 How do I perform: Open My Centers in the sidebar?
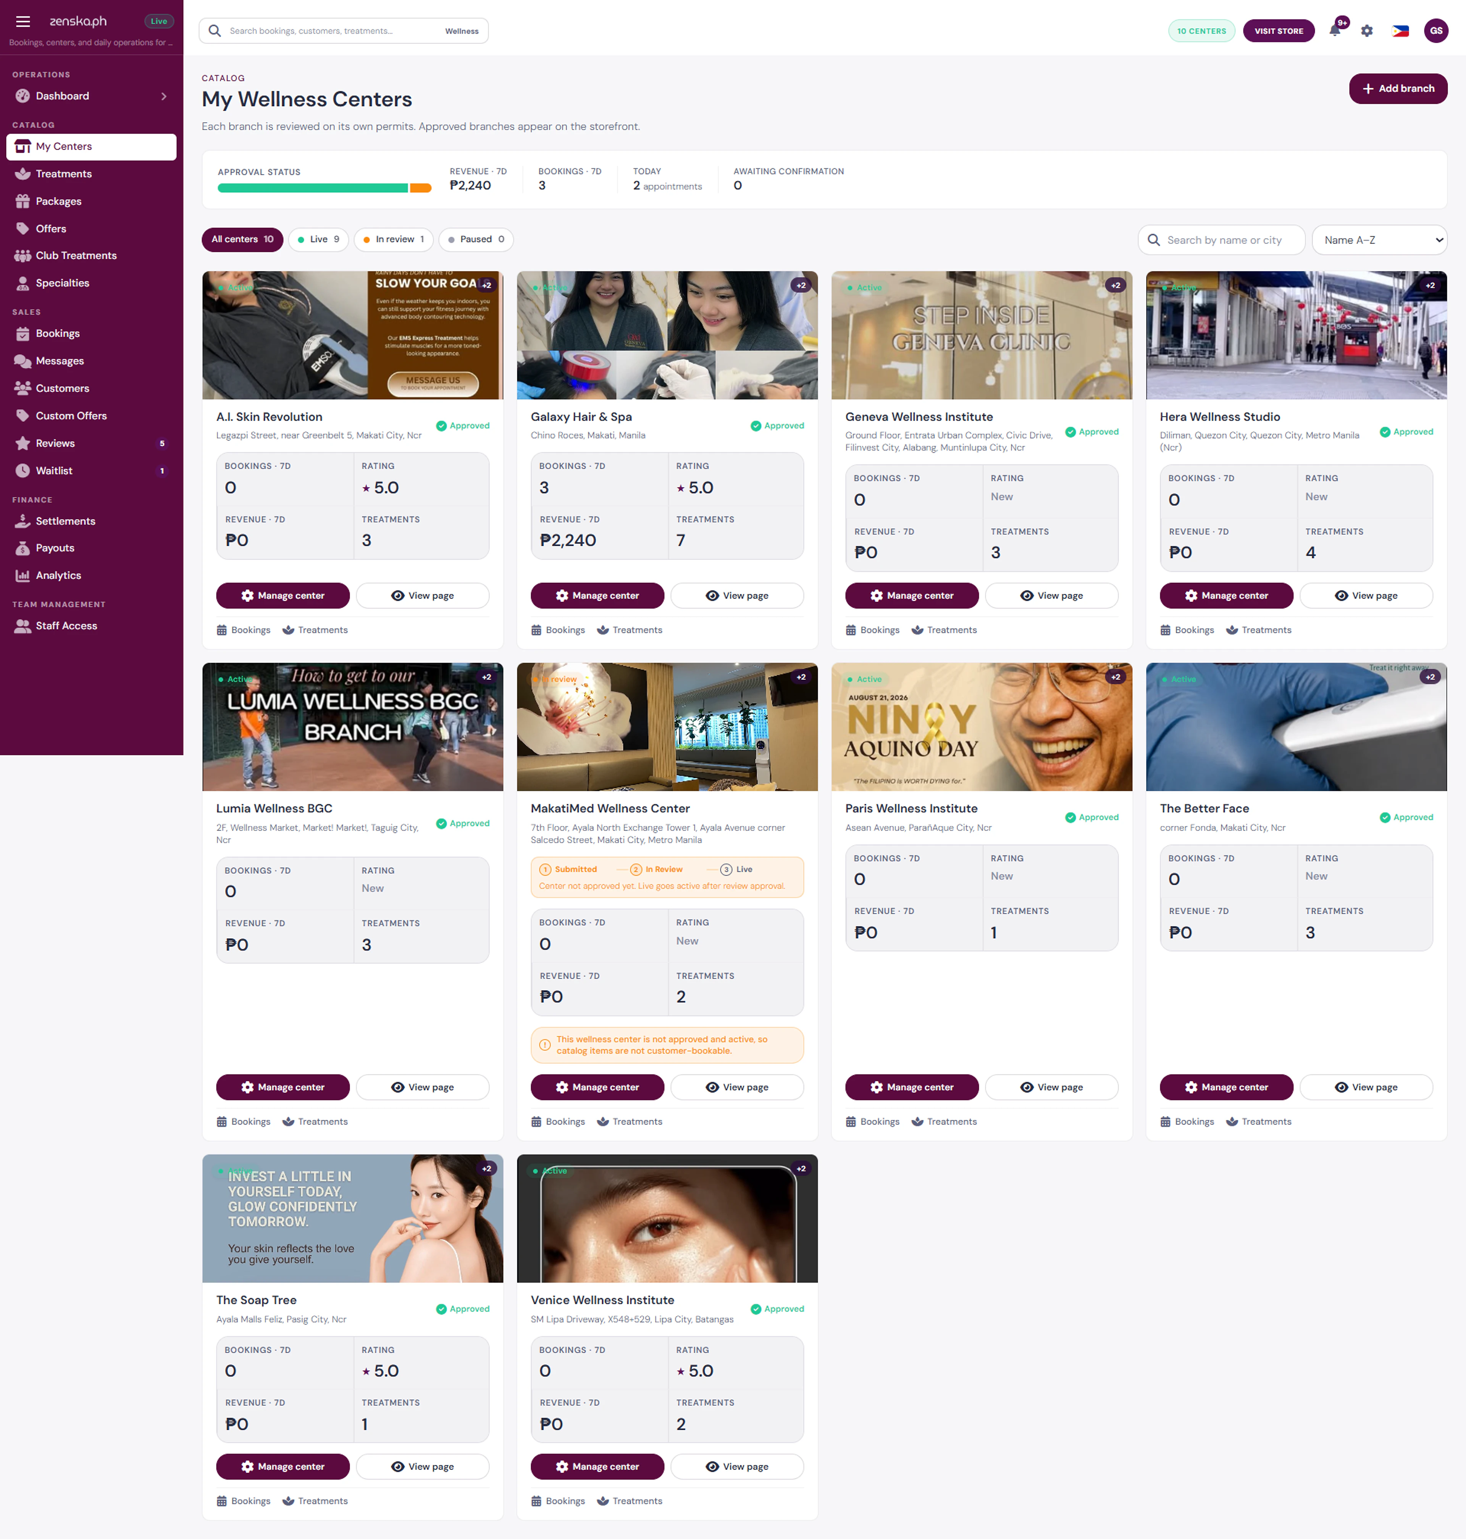91,146
